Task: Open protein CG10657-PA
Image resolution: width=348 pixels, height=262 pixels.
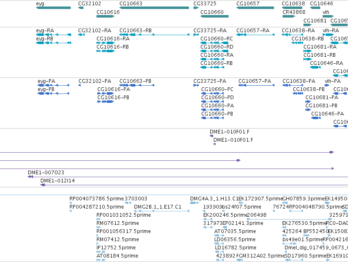Action: [256, 85]
